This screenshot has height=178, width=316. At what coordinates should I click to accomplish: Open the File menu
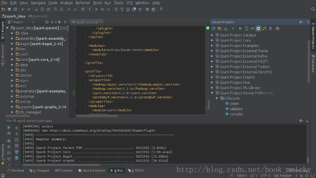tap(4, 3)
